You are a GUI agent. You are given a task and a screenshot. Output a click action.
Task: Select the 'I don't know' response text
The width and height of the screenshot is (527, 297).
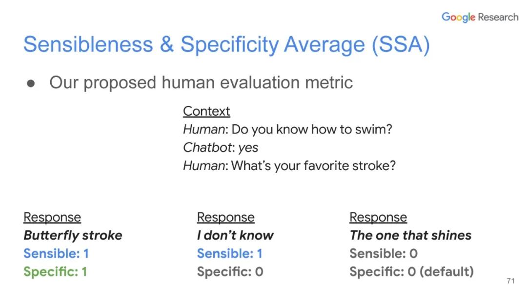(235, 235)
